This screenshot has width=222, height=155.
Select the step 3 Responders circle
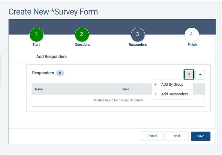pyautogui.click(x=138, y=34)
